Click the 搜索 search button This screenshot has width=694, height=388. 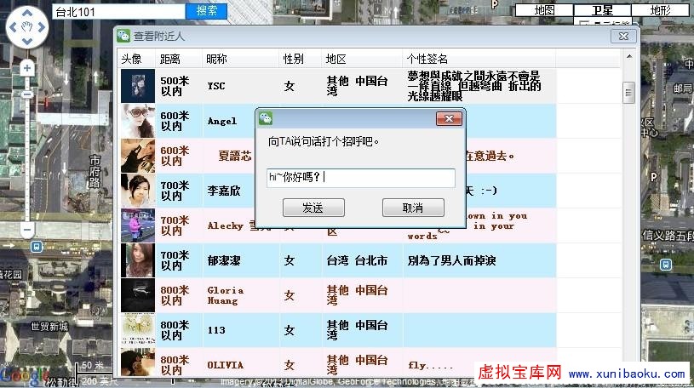click(207, 11)
